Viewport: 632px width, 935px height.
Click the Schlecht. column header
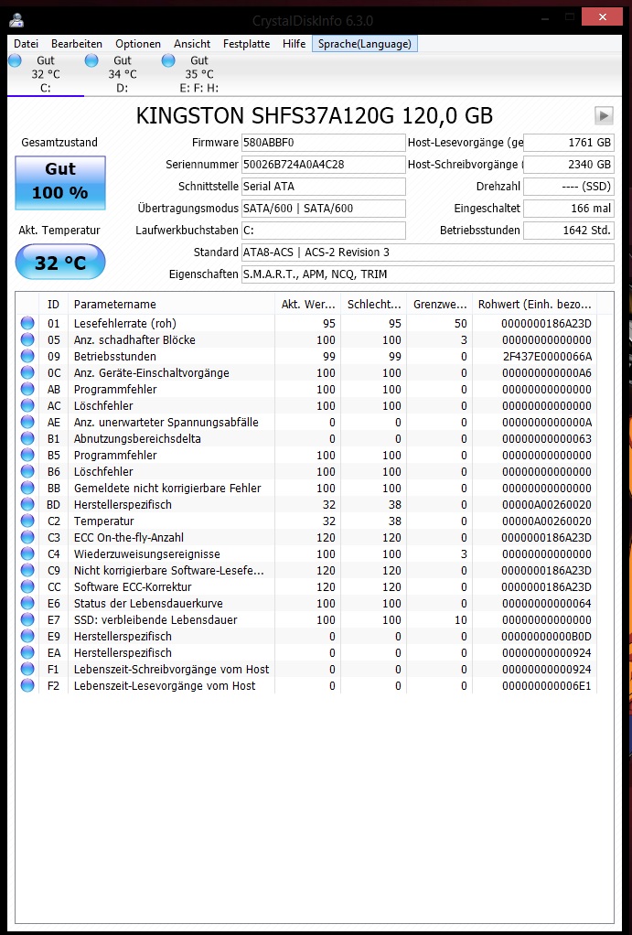pyautogui.click(x=374, y=304)
